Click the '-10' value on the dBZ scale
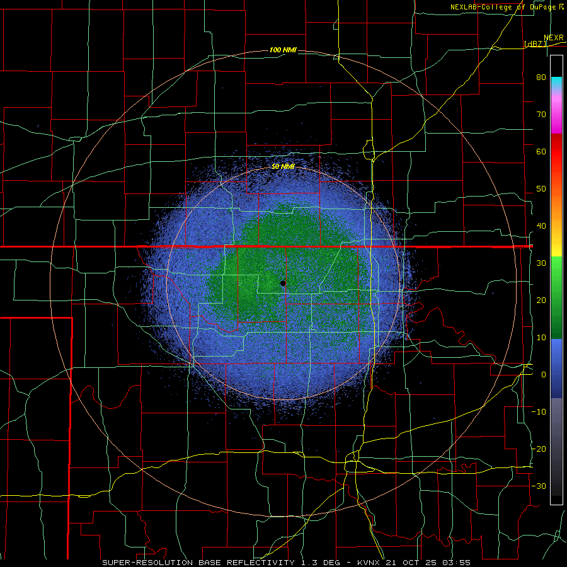Screen dimensions: 567x567 [x=539, y=412]
